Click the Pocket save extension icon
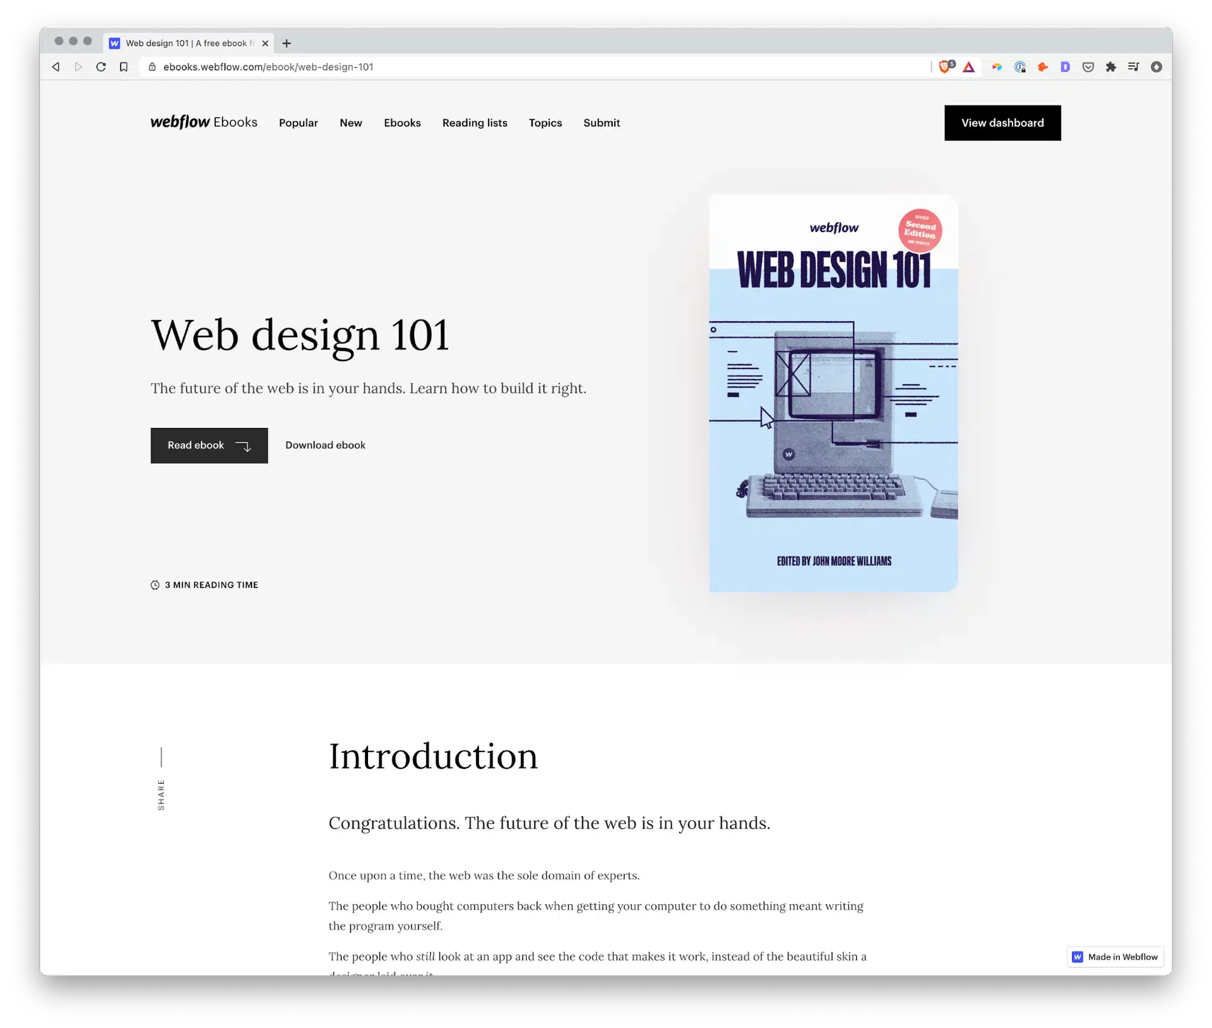1212x1028 pixels. (x=1088, y=67)
